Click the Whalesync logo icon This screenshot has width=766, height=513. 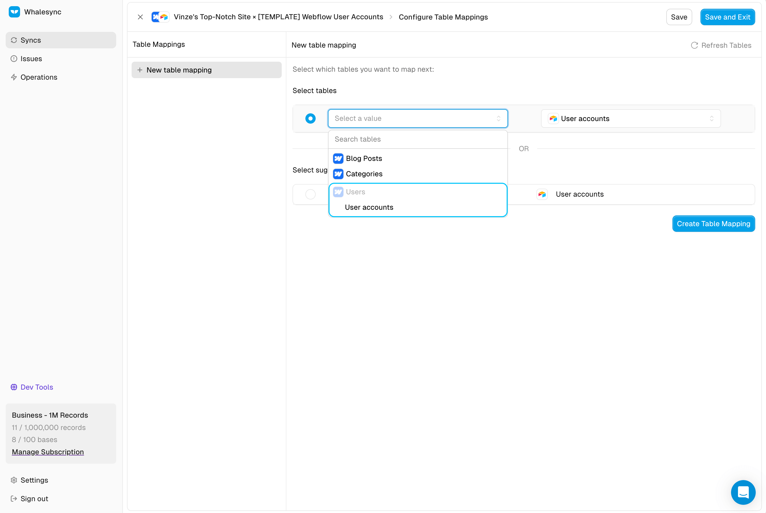pos(14,12)
